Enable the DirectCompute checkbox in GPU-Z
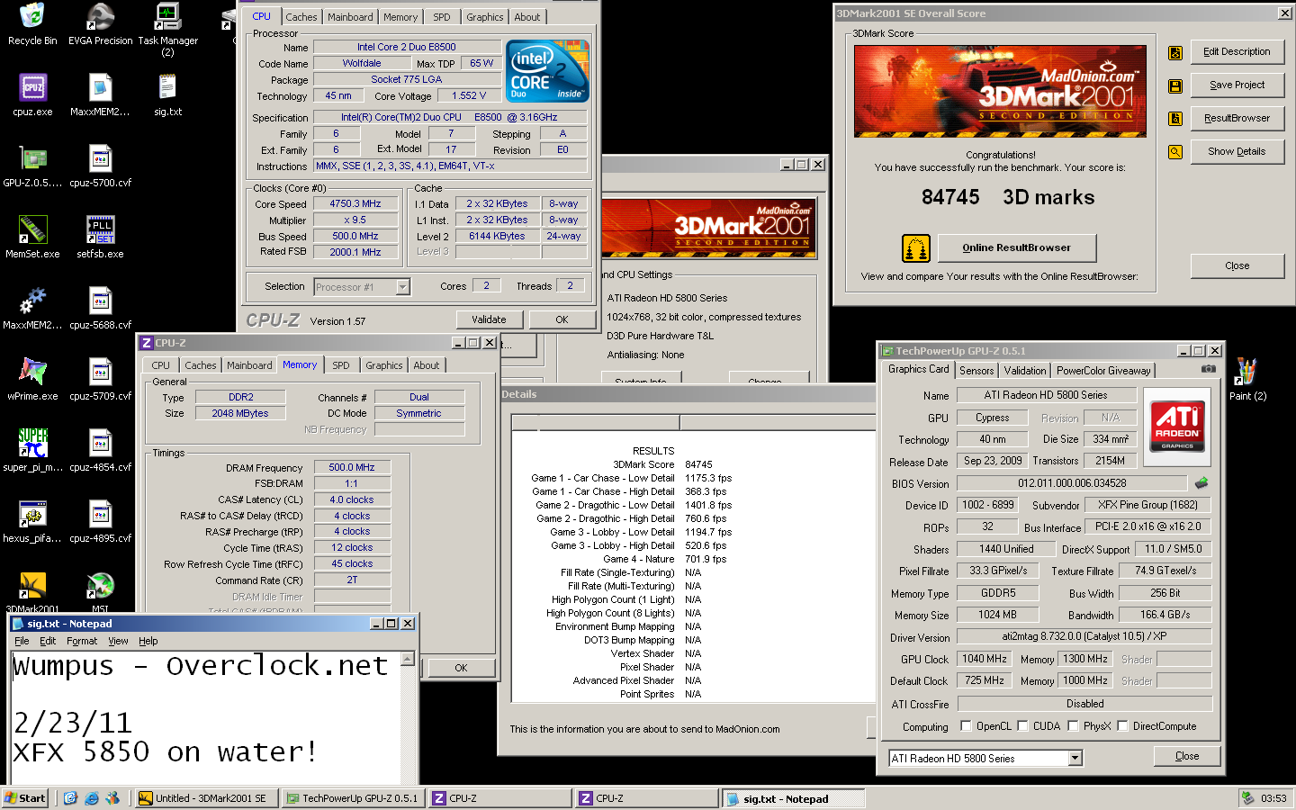The image size is (1296, 810). [1122, 726]
